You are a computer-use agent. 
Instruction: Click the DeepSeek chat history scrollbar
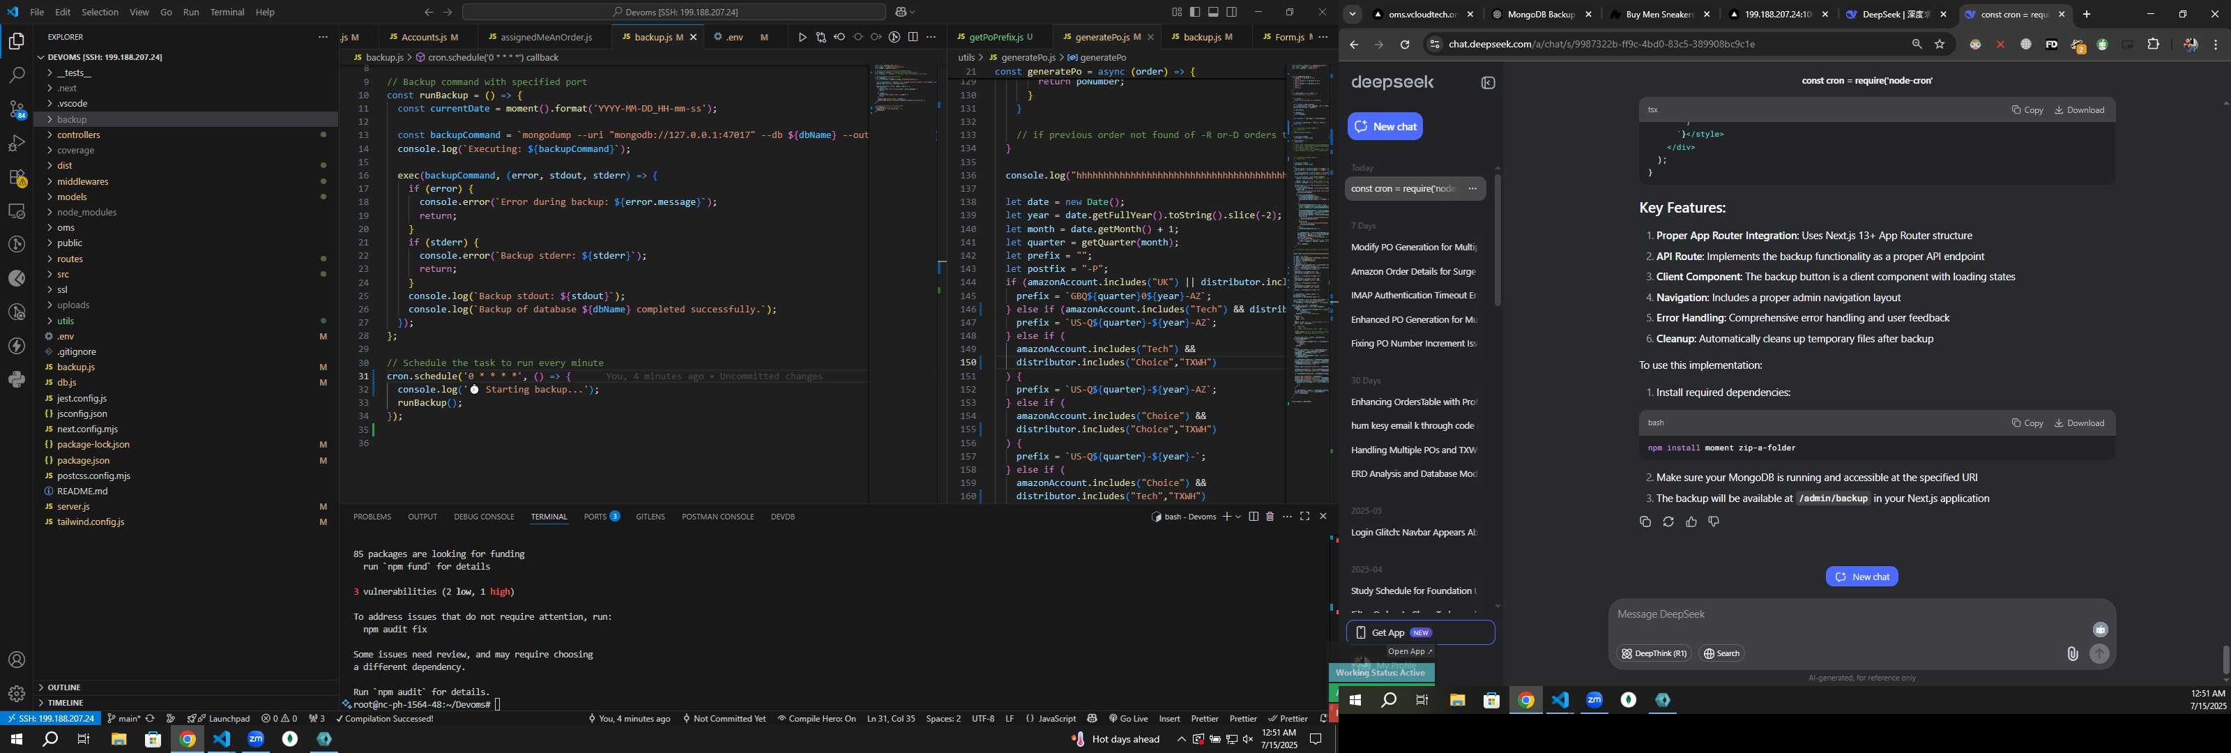point(1498,240)
